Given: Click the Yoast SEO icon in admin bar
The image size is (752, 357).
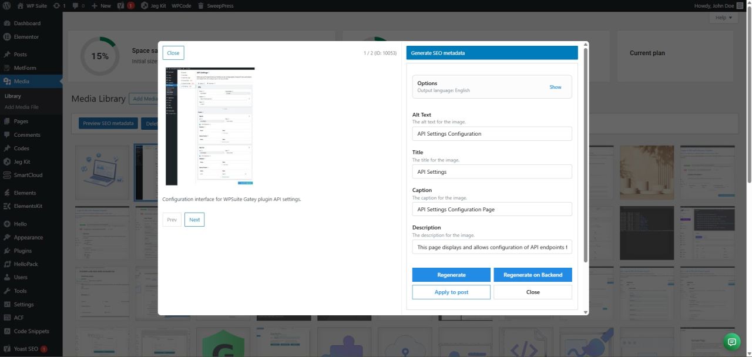Looking at the screenshot, I should tap(120, 5).
